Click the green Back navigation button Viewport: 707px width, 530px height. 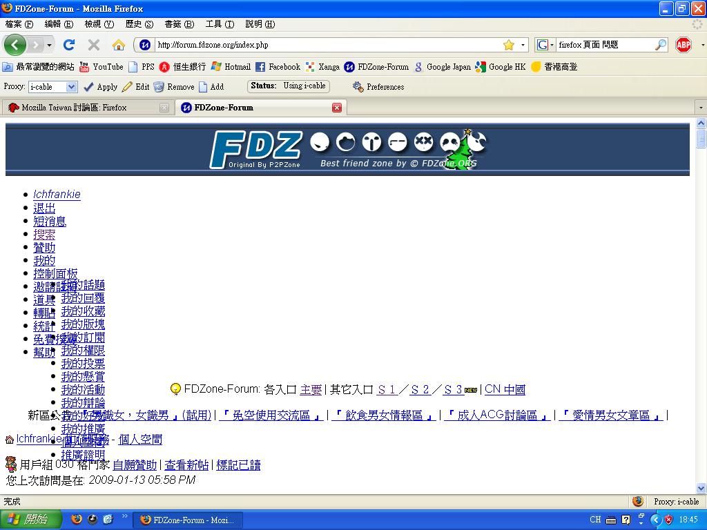coord(15,45)
